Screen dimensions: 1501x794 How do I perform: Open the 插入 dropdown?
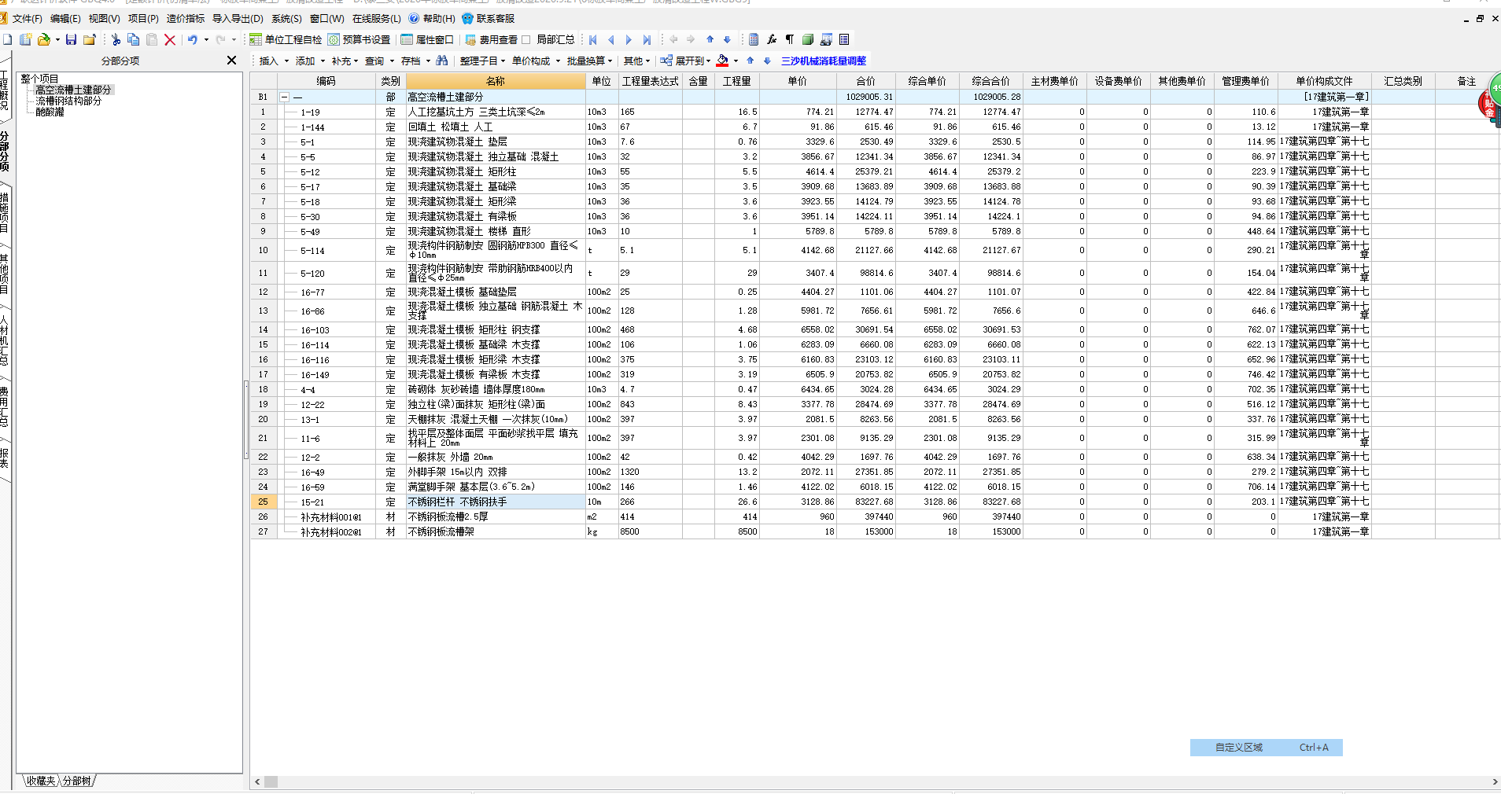(x=274, y=61)
